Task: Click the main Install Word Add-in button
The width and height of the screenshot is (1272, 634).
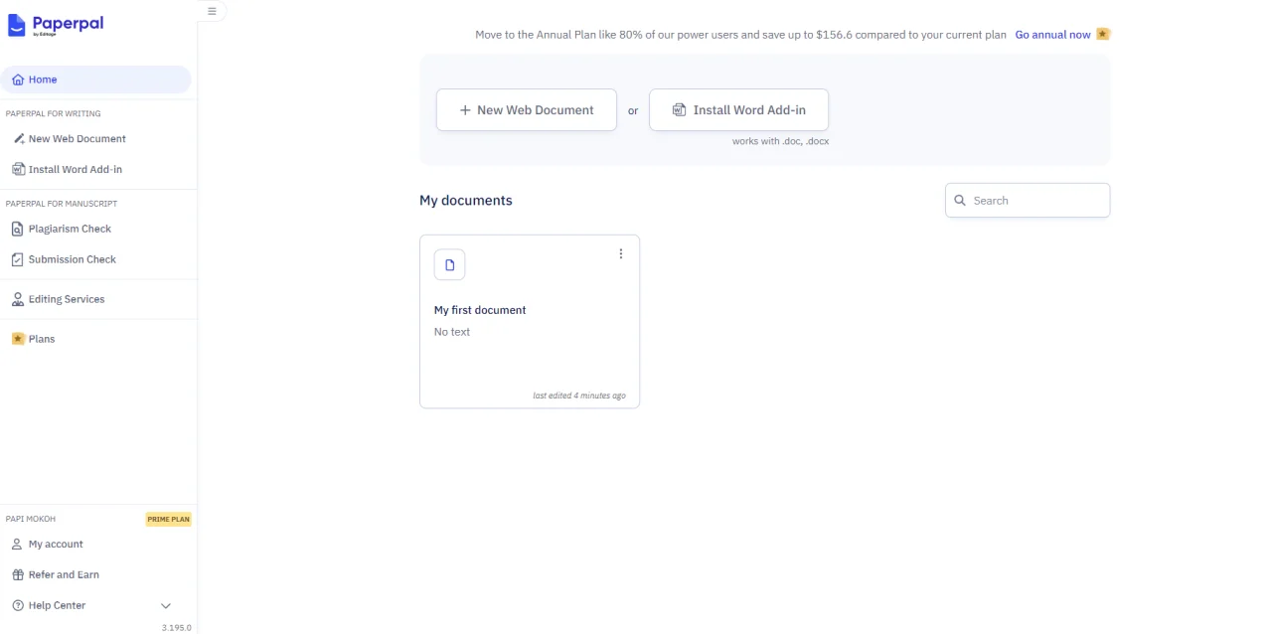Action: tap(738, 110)
